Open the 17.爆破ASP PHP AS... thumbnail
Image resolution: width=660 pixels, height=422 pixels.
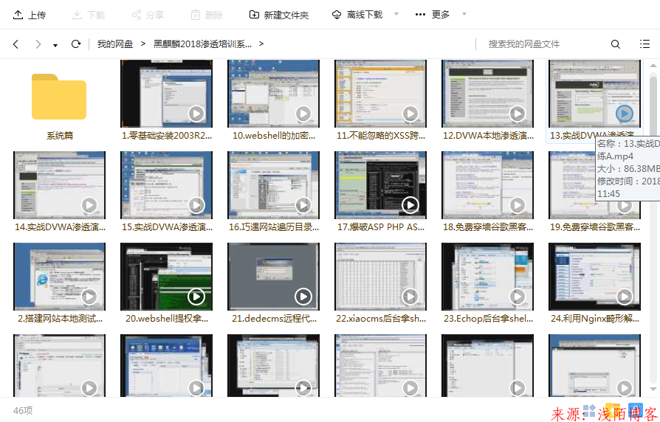click(x=380, y=185)
